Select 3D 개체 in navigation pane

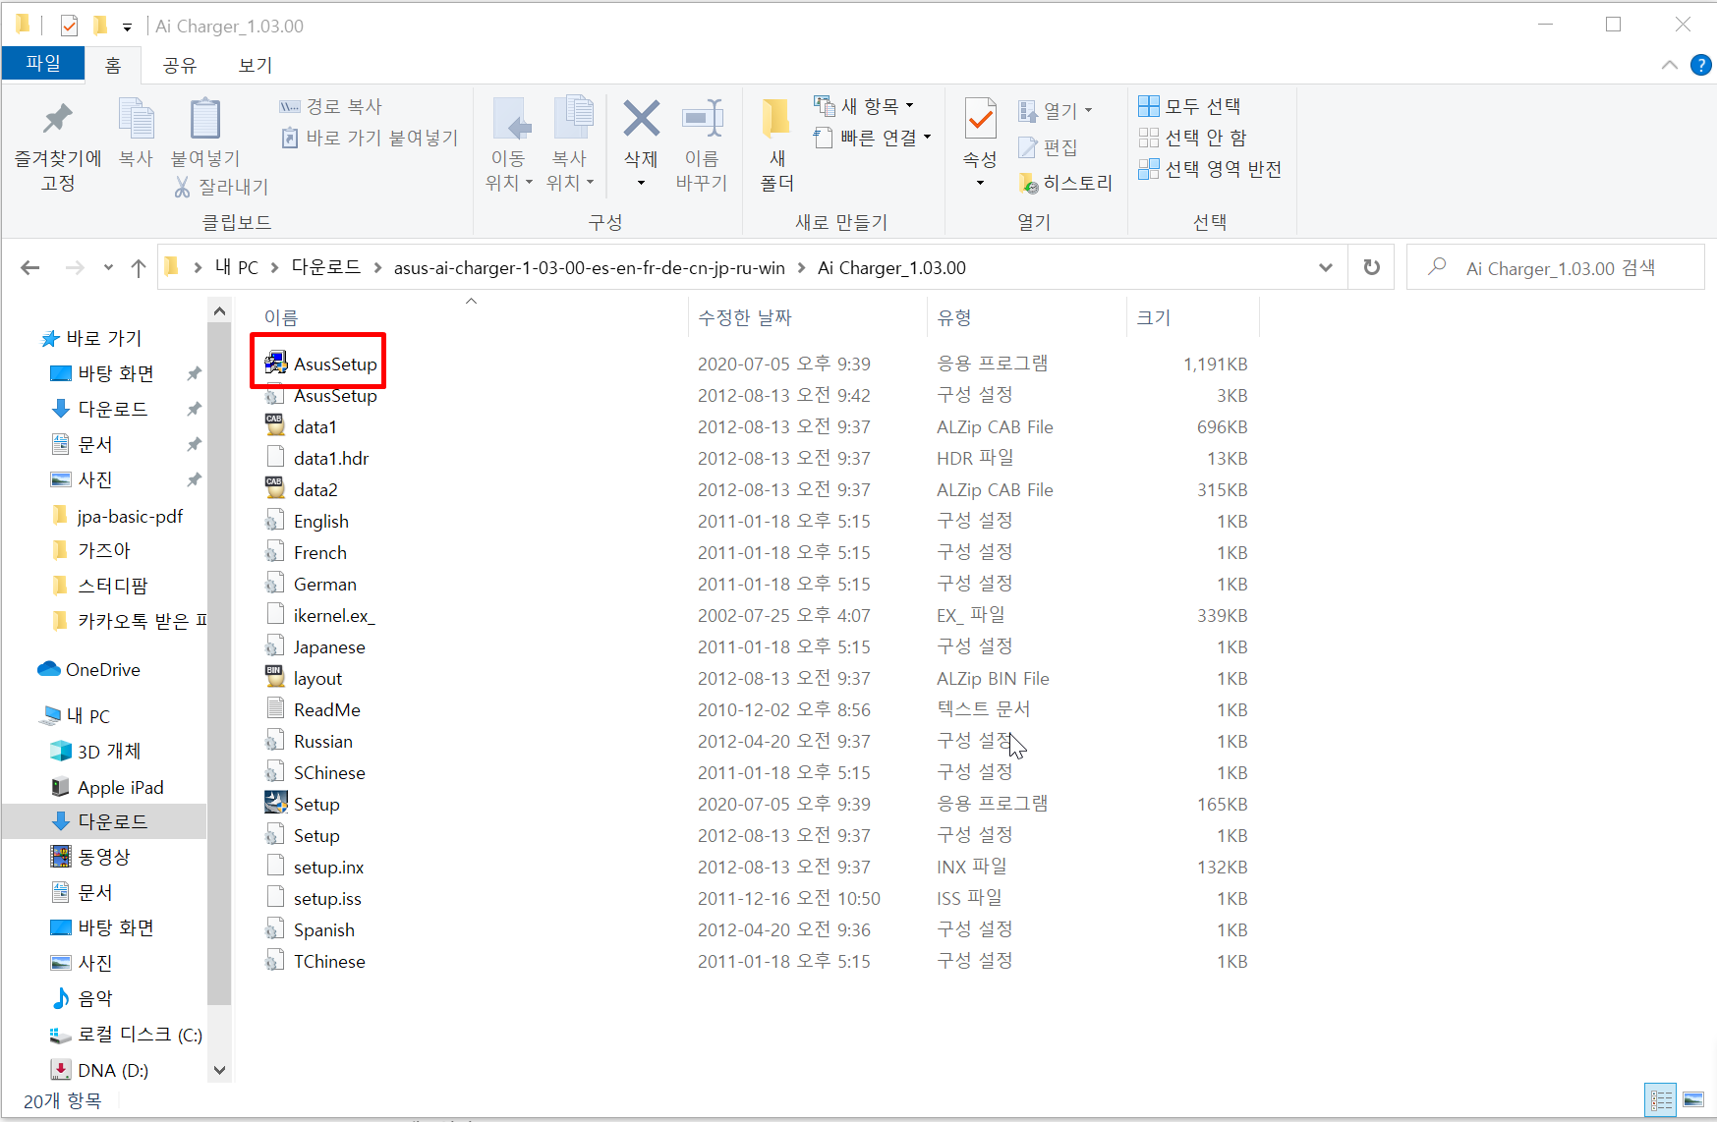click(x=96, y=751)
